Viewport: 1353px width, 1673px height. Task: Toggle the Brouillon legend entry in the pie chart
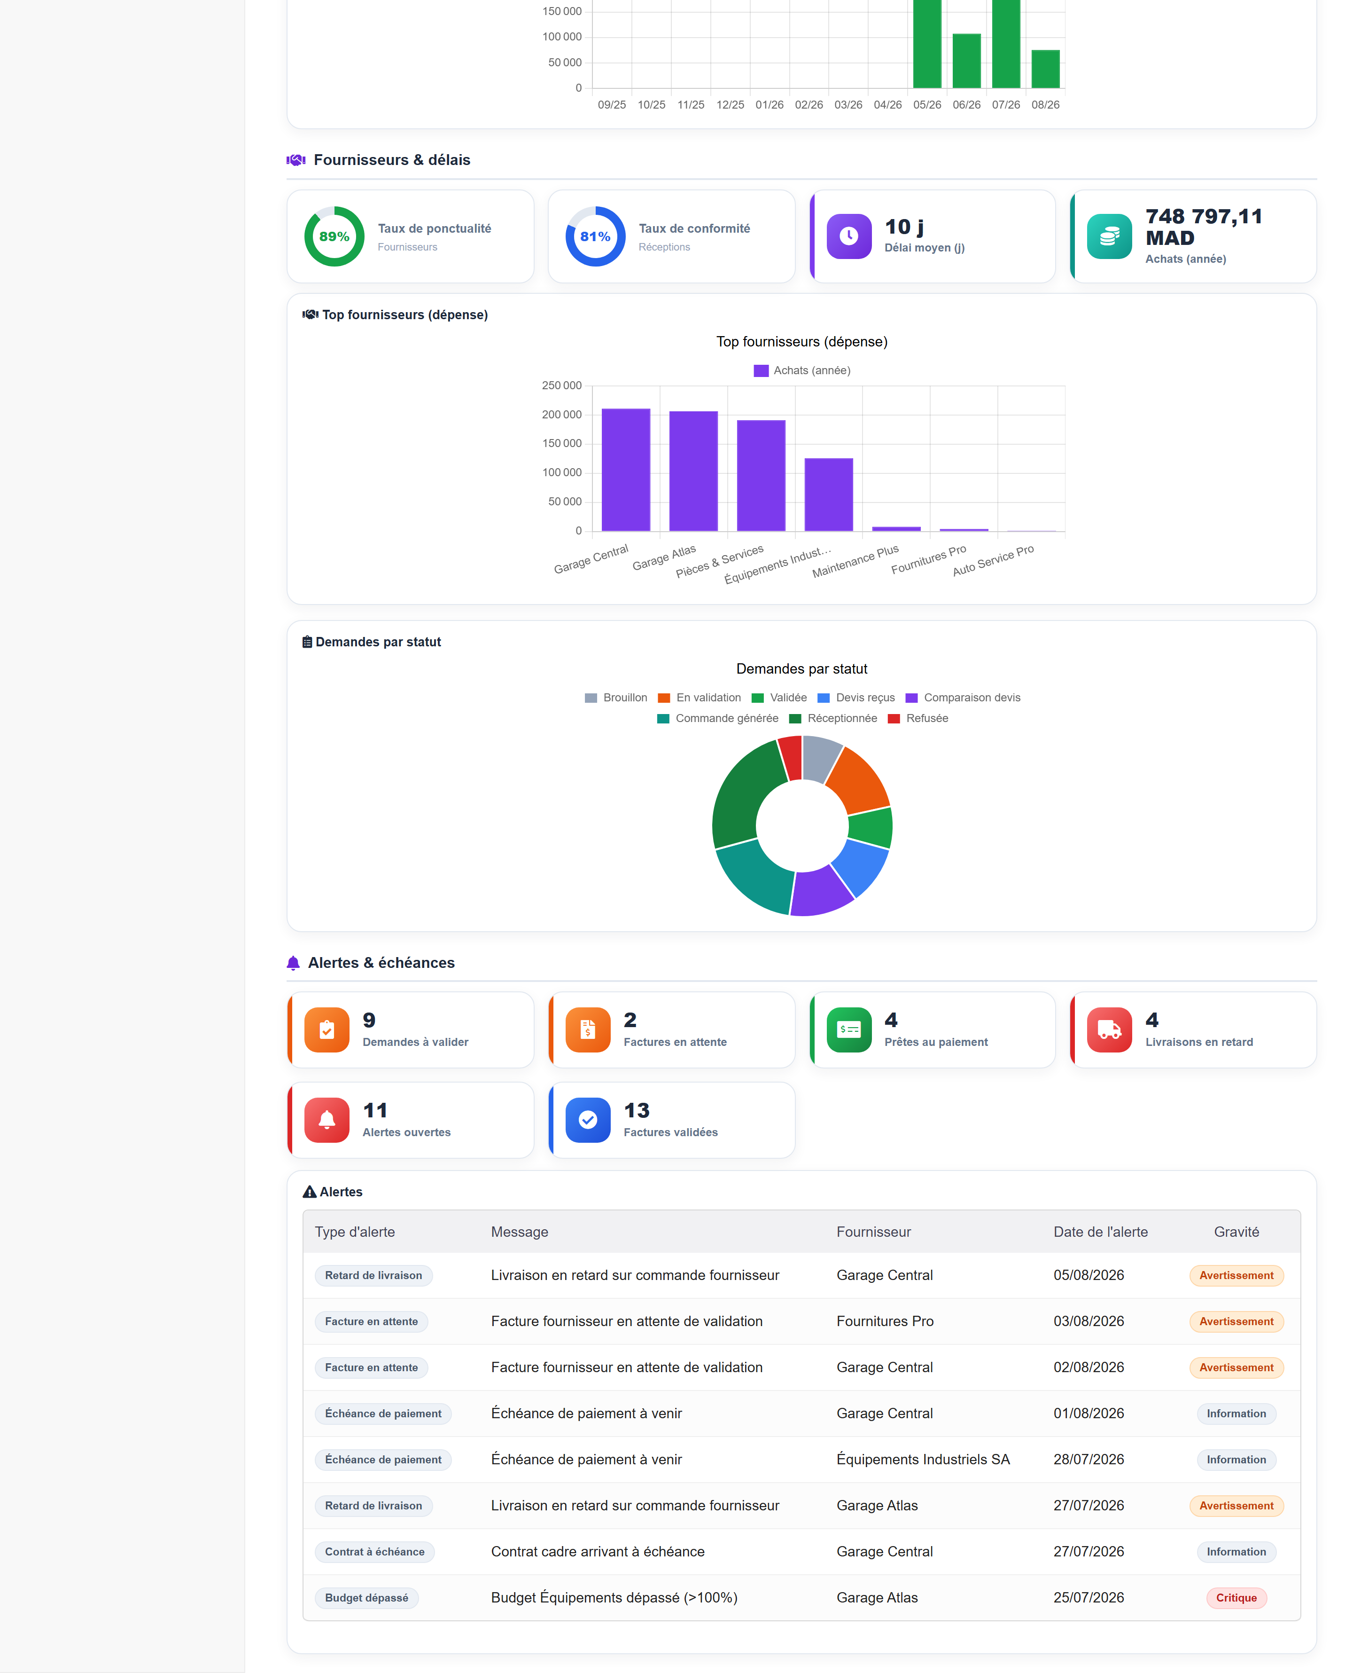(616, 697)
